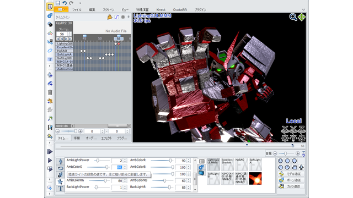Viewport: 353px width, 198px height.
Task: Click the gear settings icon in timeline header
Action: 123,17
